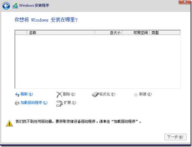Click the heading 你想将 Windows 安装在哪里
192x147 pixels.
[x=46, y=20]
